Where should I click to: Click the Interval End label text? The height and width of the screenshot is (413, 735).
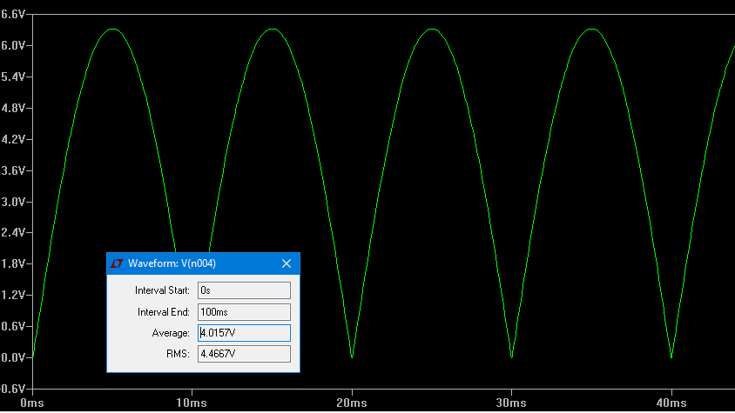[164, 312]
